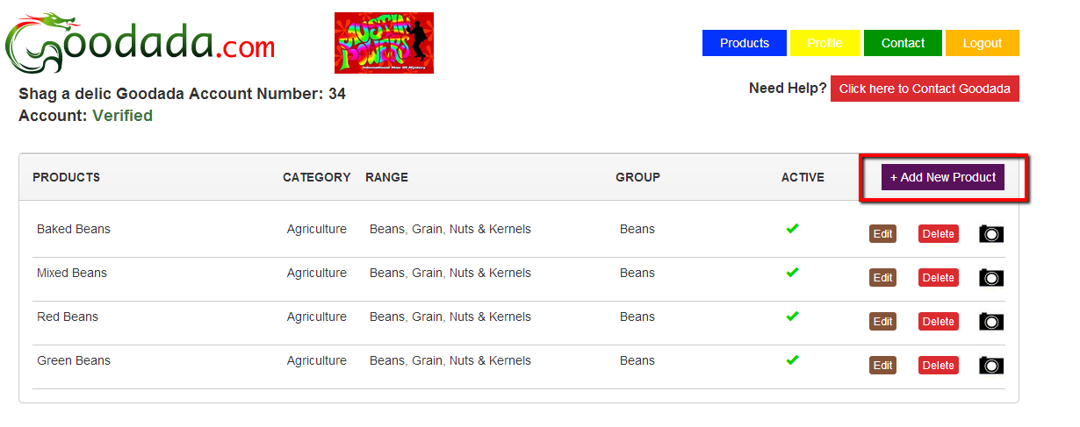Open photo upload for Mixed Beans
Viewport: 1080px width, 427px height.
[990, 278]
